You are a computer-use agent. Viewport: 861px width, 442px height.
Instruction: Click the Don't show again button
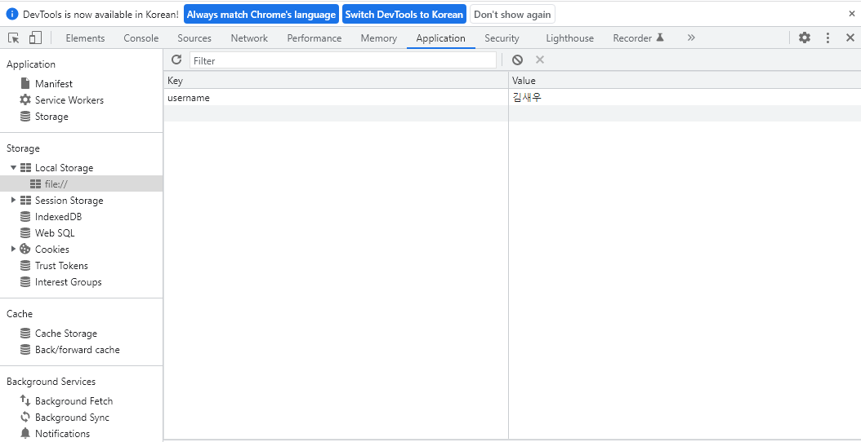[x=512, y=14]
